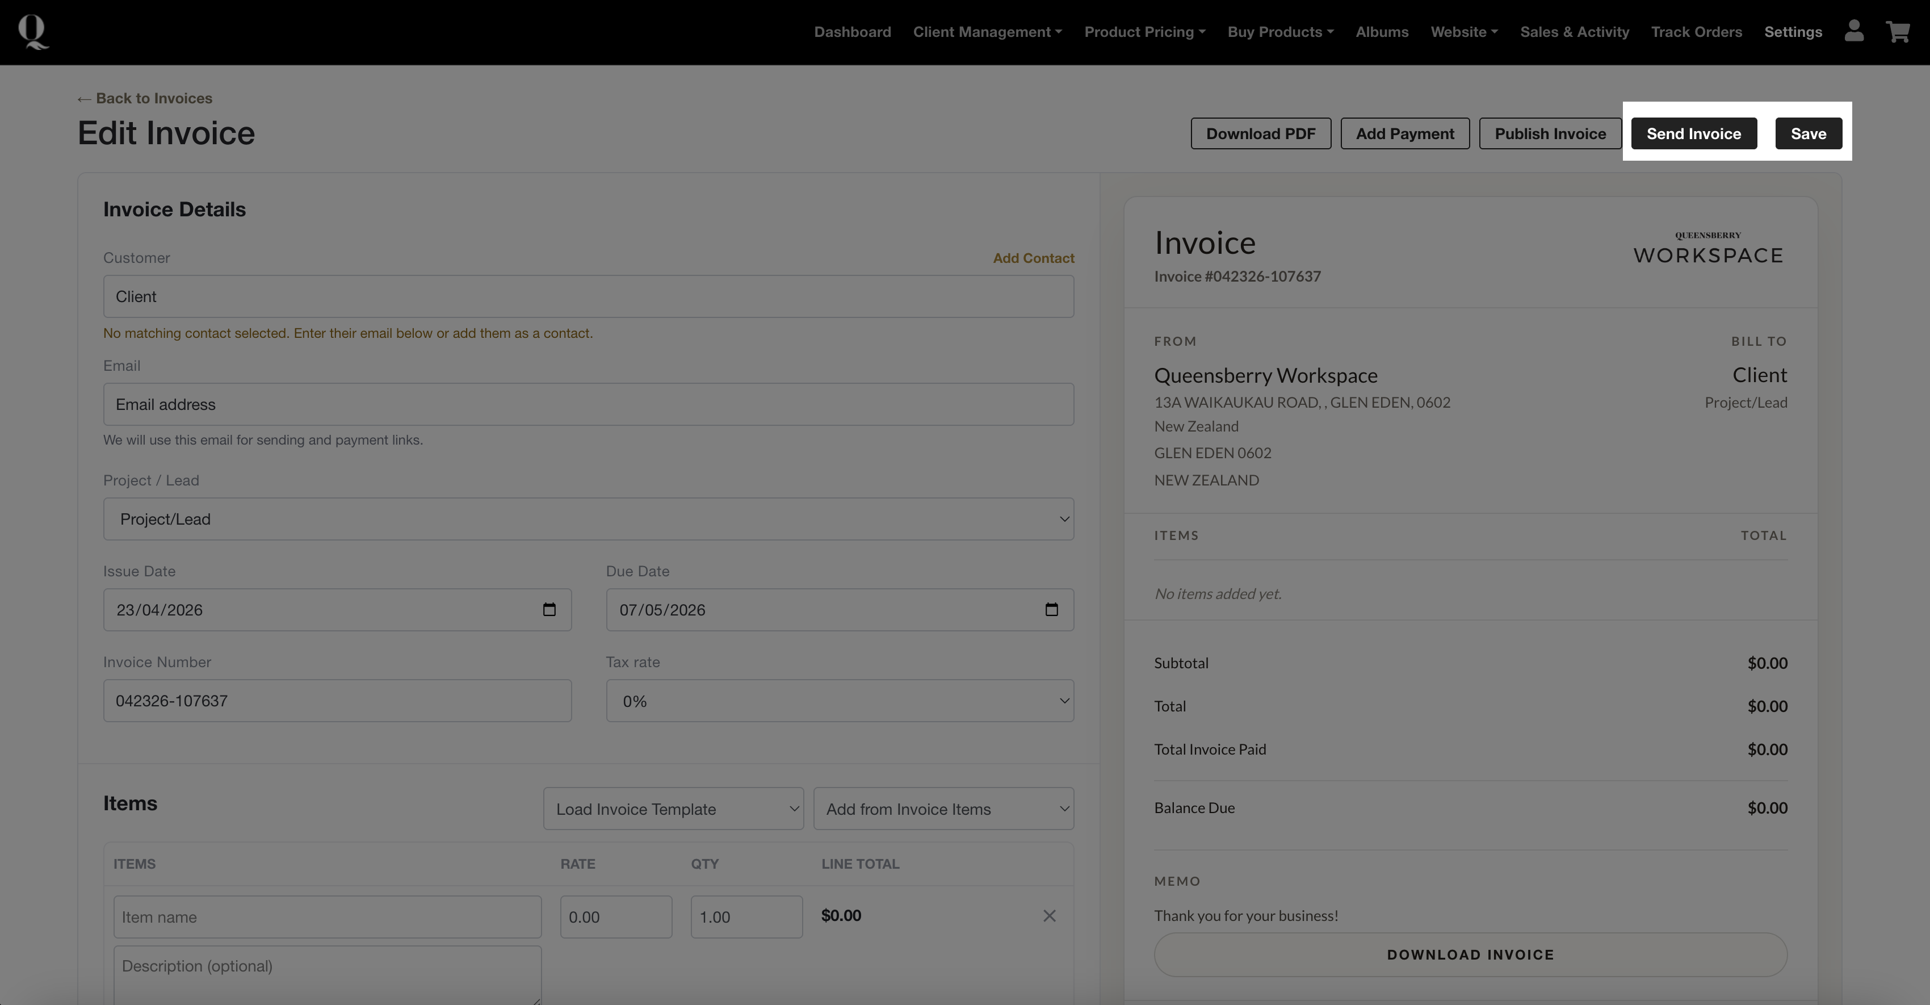Open Issue Date calendar picker icon
The height and width of the screenshot is (1005, 1930).
(549, 609)
